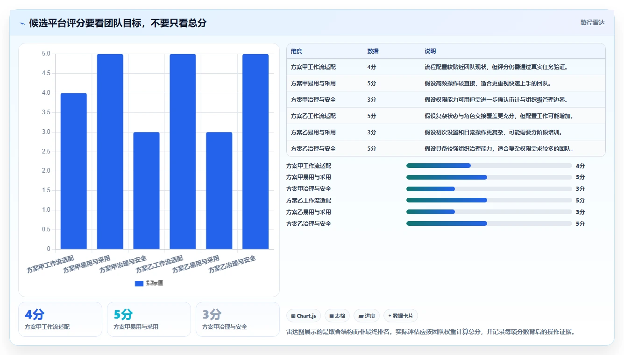The height and width of the screenshot is (355, 624).
Task: Click description starting 假设复杂状态与角色交接
Action: pos(499,116)
